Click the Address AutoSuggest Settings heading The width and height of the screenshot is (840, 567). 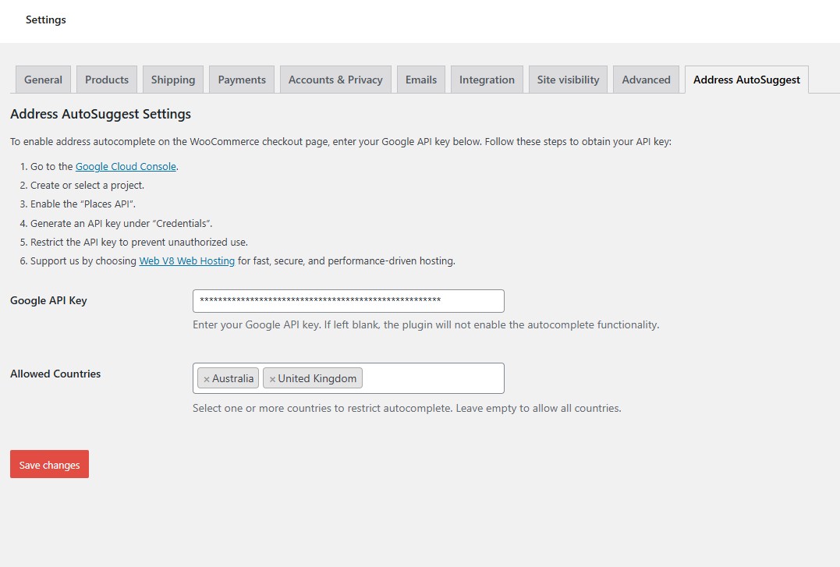pyautogui.click(x=100, y=114)
